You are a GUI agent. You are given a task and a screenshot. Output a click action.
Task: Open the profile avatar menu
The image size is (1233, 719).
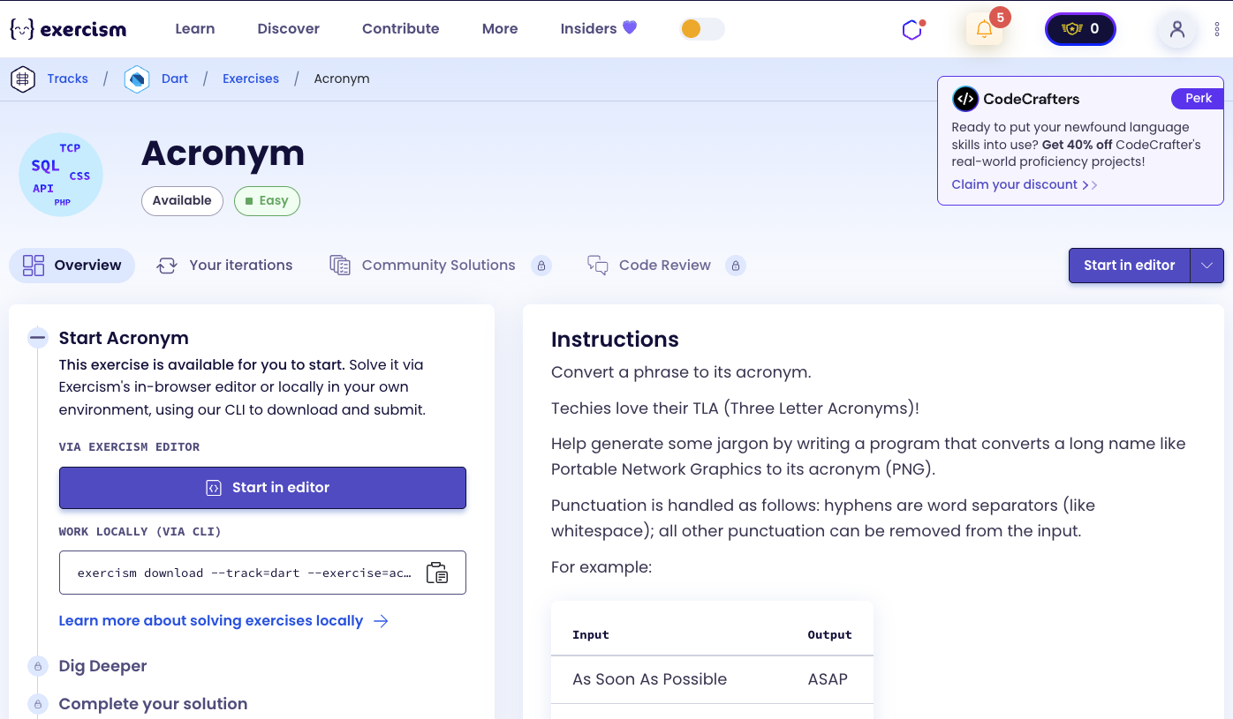(x=1177, y=30)
